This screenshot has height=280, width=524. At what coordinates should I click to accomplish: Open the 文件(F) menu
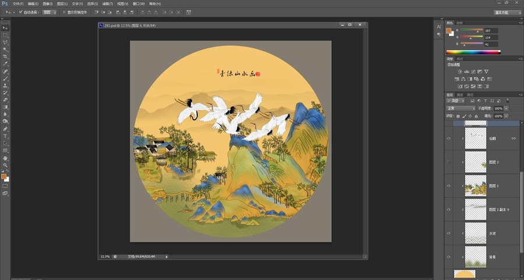(18, 3)
